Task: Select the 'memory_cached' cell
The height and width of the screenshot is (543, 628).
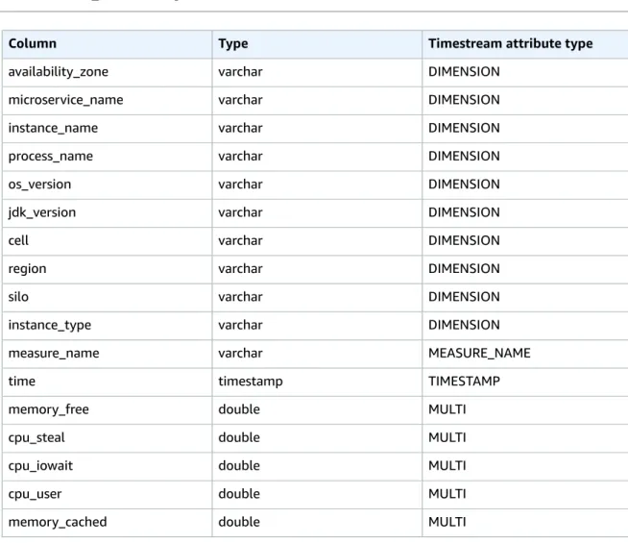Action: (x=108, y=523)
